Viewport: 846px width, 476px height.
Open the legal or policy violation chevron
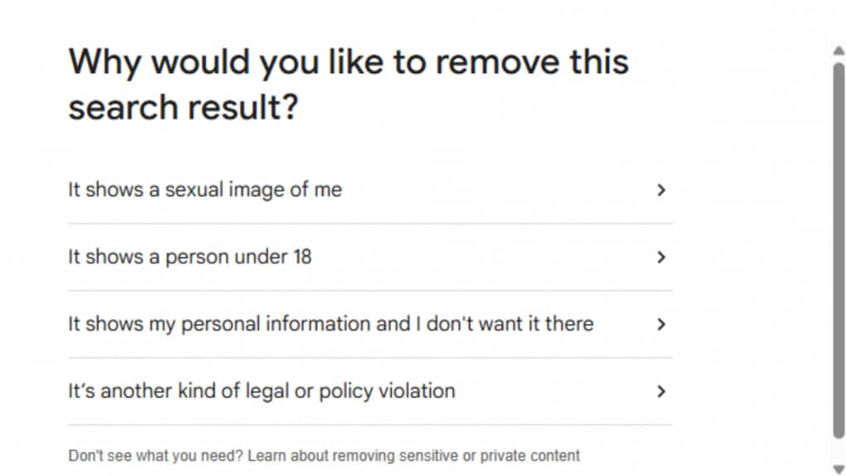pyautogui.click(x=661, y=391)
